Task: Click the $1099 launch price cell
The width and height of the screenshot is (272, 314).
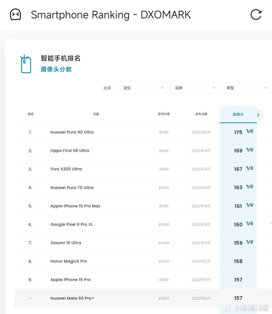Action: pos(164,225)
